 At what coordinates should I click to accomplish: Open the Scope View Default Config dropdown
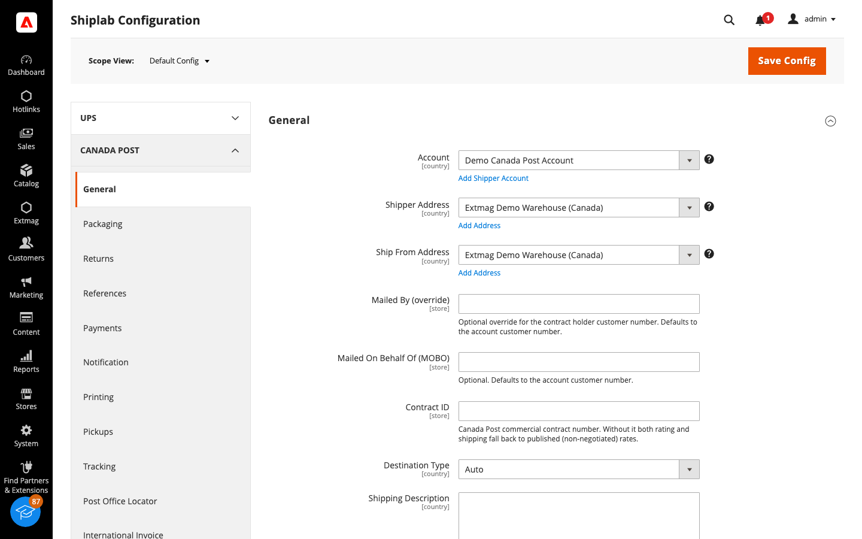tap(180, 61)
